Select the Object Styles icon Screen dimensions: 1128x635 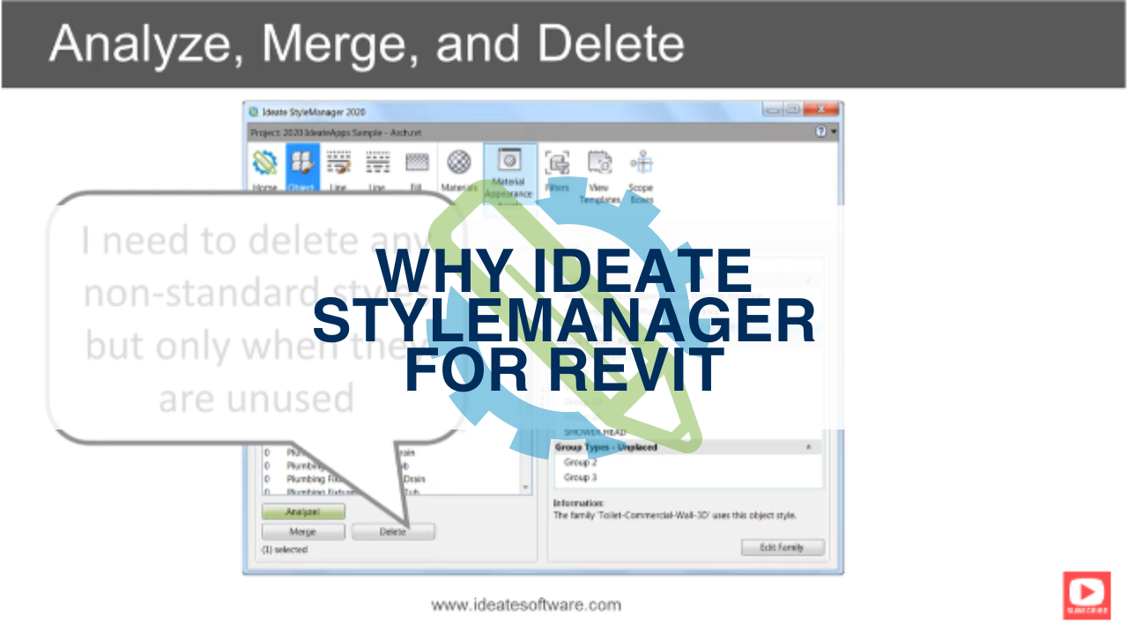[302, 162]
